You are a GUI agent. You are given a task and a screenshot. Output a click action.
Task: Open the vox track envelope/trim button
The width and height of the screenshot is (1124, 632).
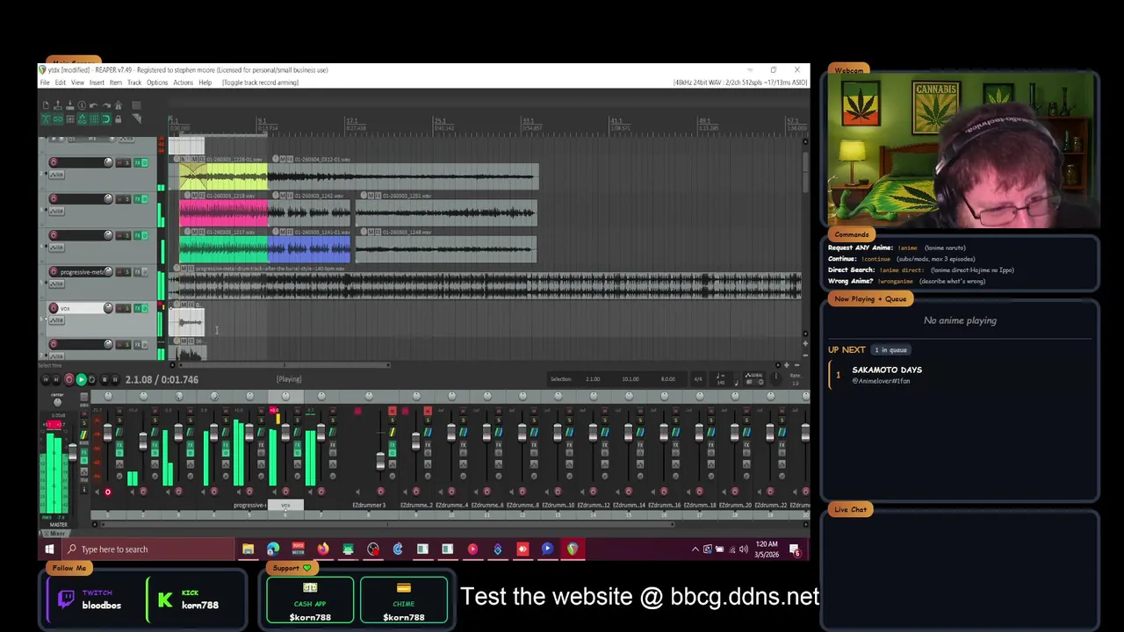coord(56,320)
